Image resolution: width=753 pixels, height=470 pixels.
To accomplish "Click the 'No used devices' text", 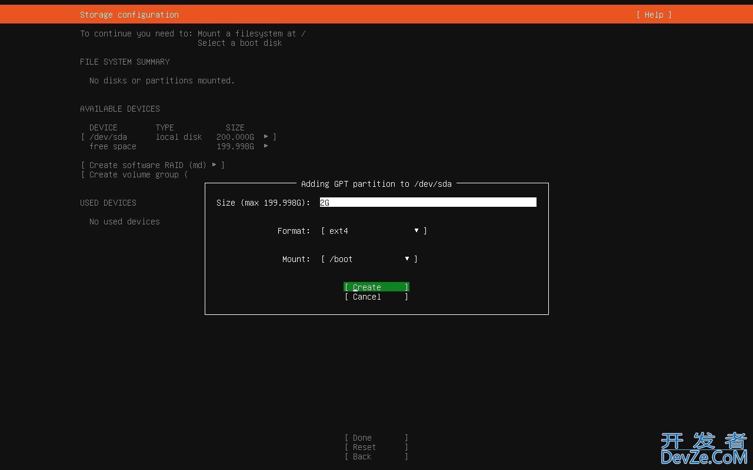I will point(124,221).
